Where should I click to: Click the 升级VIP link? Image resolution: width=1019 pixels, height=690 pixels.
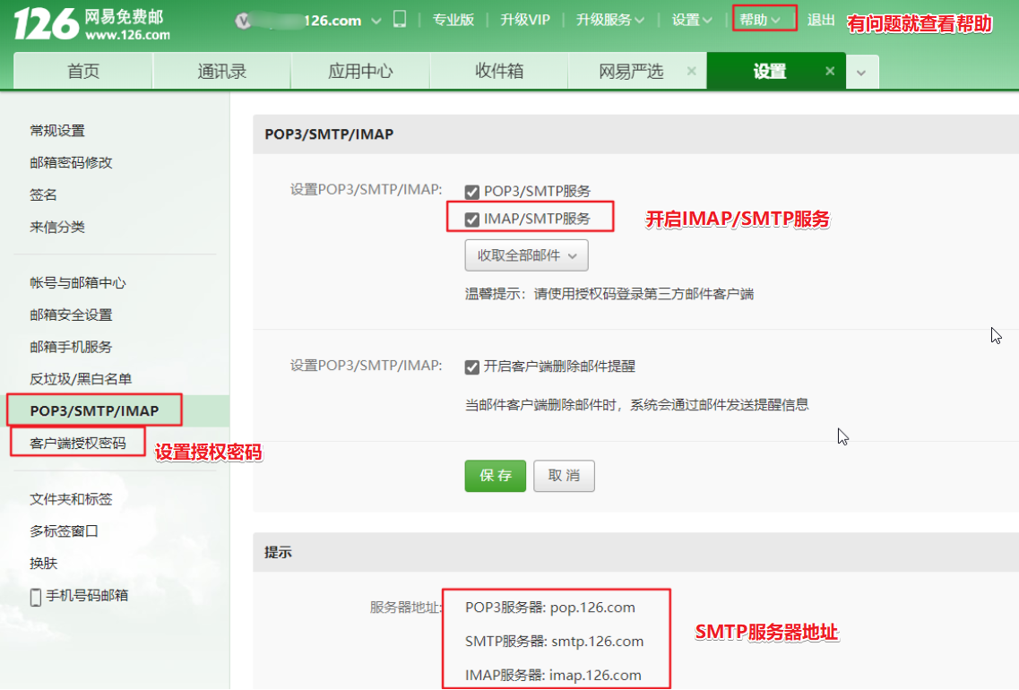[x=525, y=20]
